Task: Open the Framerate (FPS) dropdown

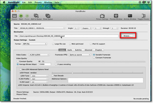Action: [x=80, y=55]
